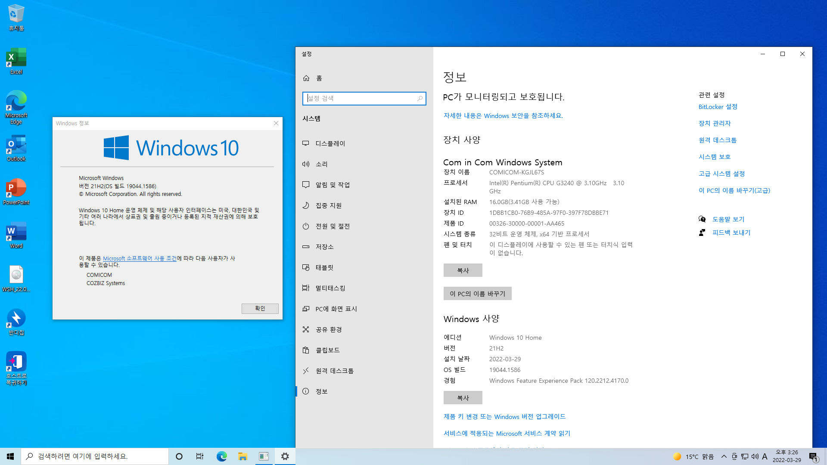Open 이 PC의 이름 바꾸기(고급) link
Viewport: 827px width, 465px height.
click(x=734, y=191)
